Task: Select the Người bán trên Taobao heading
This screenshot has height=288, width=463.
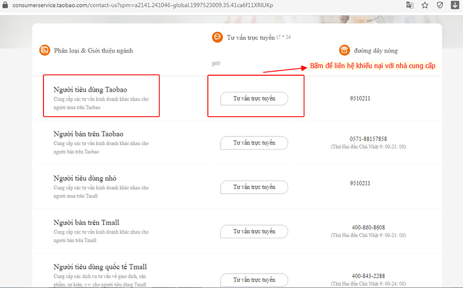Action: (88, 134)
